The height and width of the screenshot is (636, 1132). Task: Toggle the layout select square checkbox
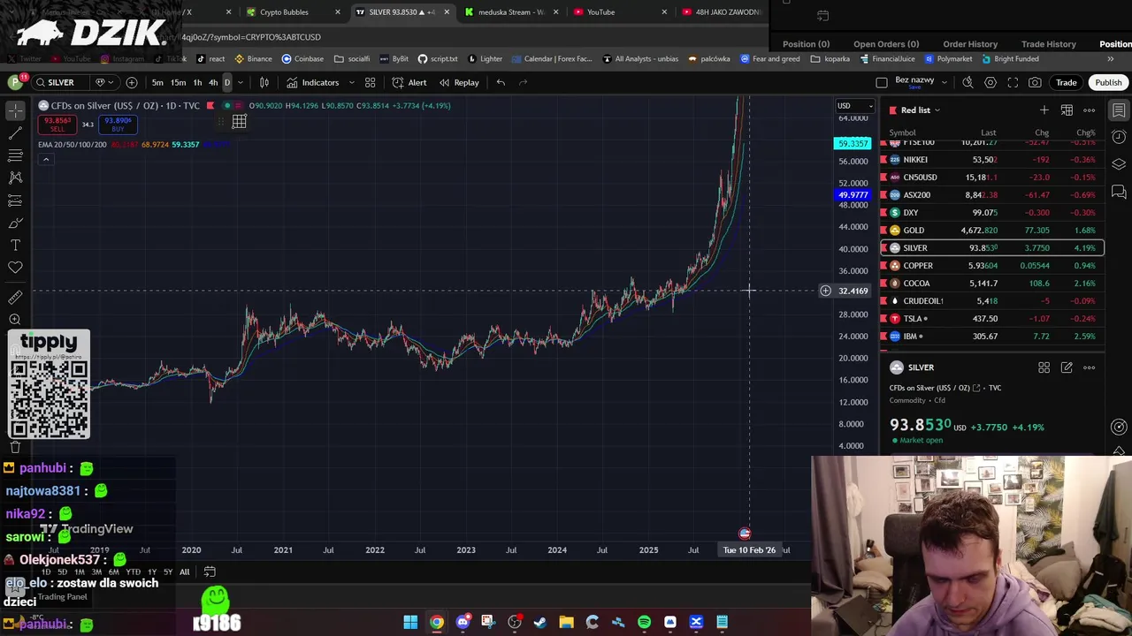point(882,82)
